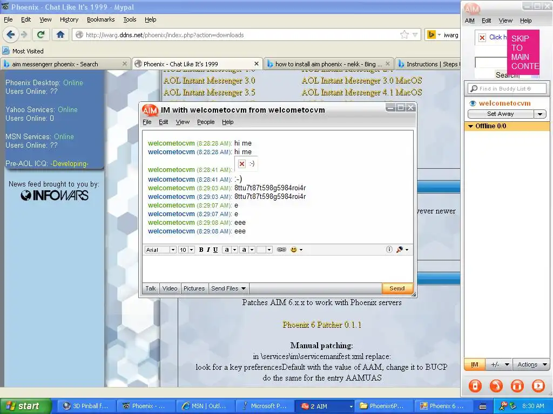The width and height of the screenshot is (553, 414).
Task: Click the info icon in the IM toolbar
Action: (389, 249)
